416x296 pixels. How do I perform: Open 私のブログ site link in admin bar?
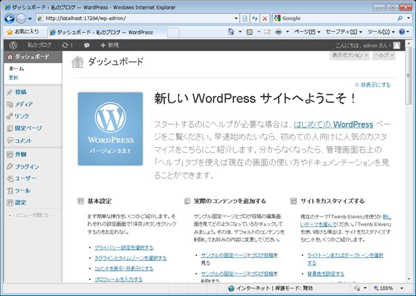click(x=39, y=45)
